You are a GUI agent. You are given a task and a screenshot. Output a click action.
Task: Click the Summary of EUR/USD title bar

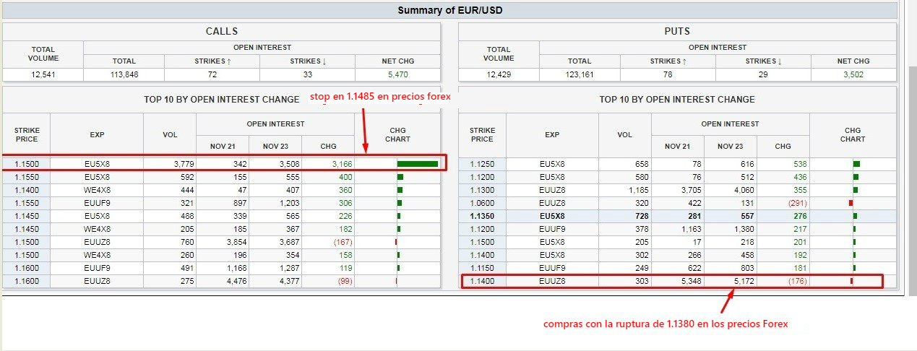coord(449,10)
